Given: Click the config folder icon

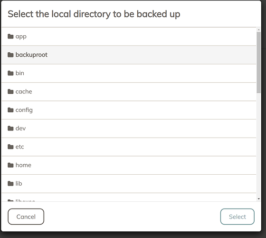Looking at the screenshot, I should tap(10, 110).
